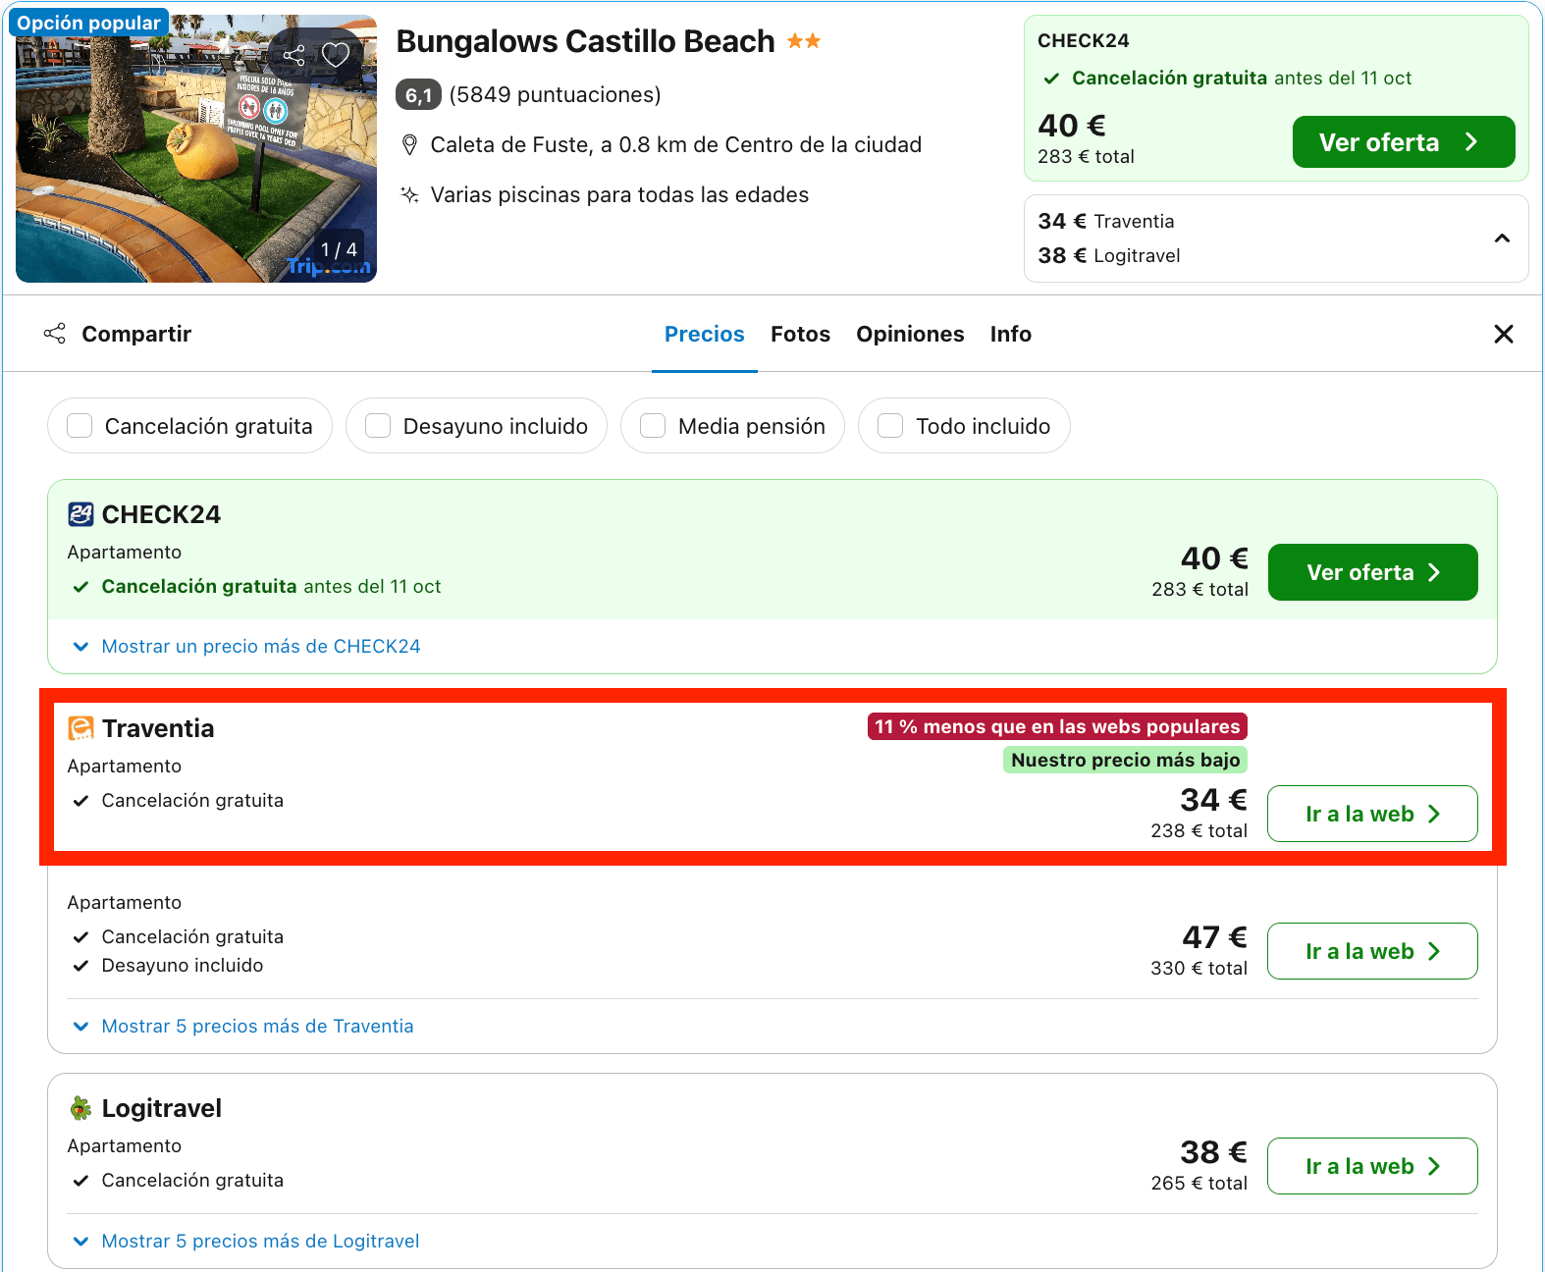Go to the Info tab

pos(1010,334)
